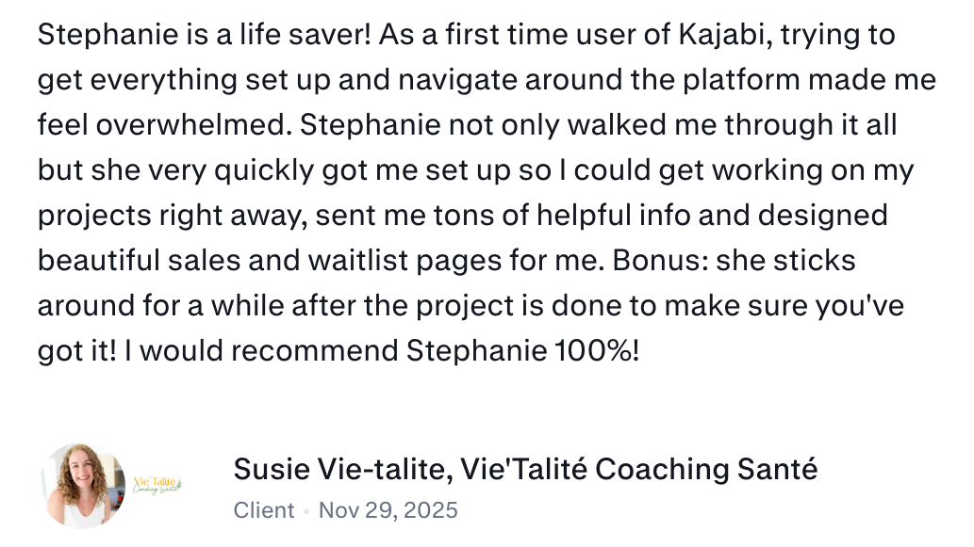Click 'I would recommend Stephanie 100%!' sentence
The image size is (974, 547).
click(x=382, y=352)
